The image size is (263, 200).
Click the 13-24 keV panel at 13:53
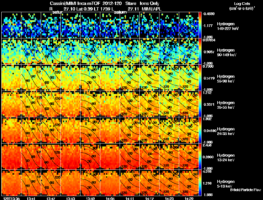pos(70,156)
